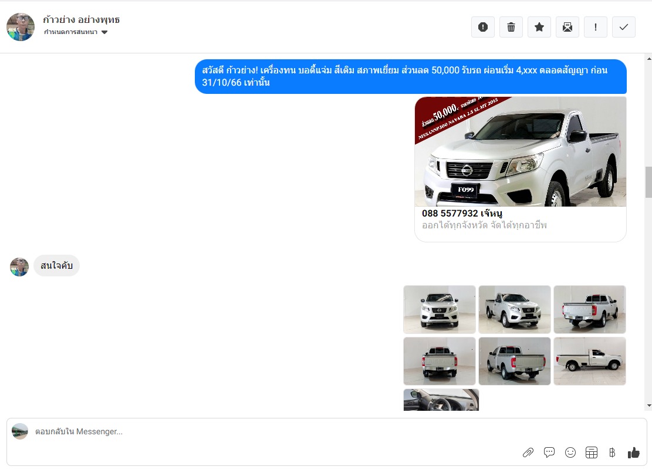Open appointment calendar grid icon

tap(592, 452)
